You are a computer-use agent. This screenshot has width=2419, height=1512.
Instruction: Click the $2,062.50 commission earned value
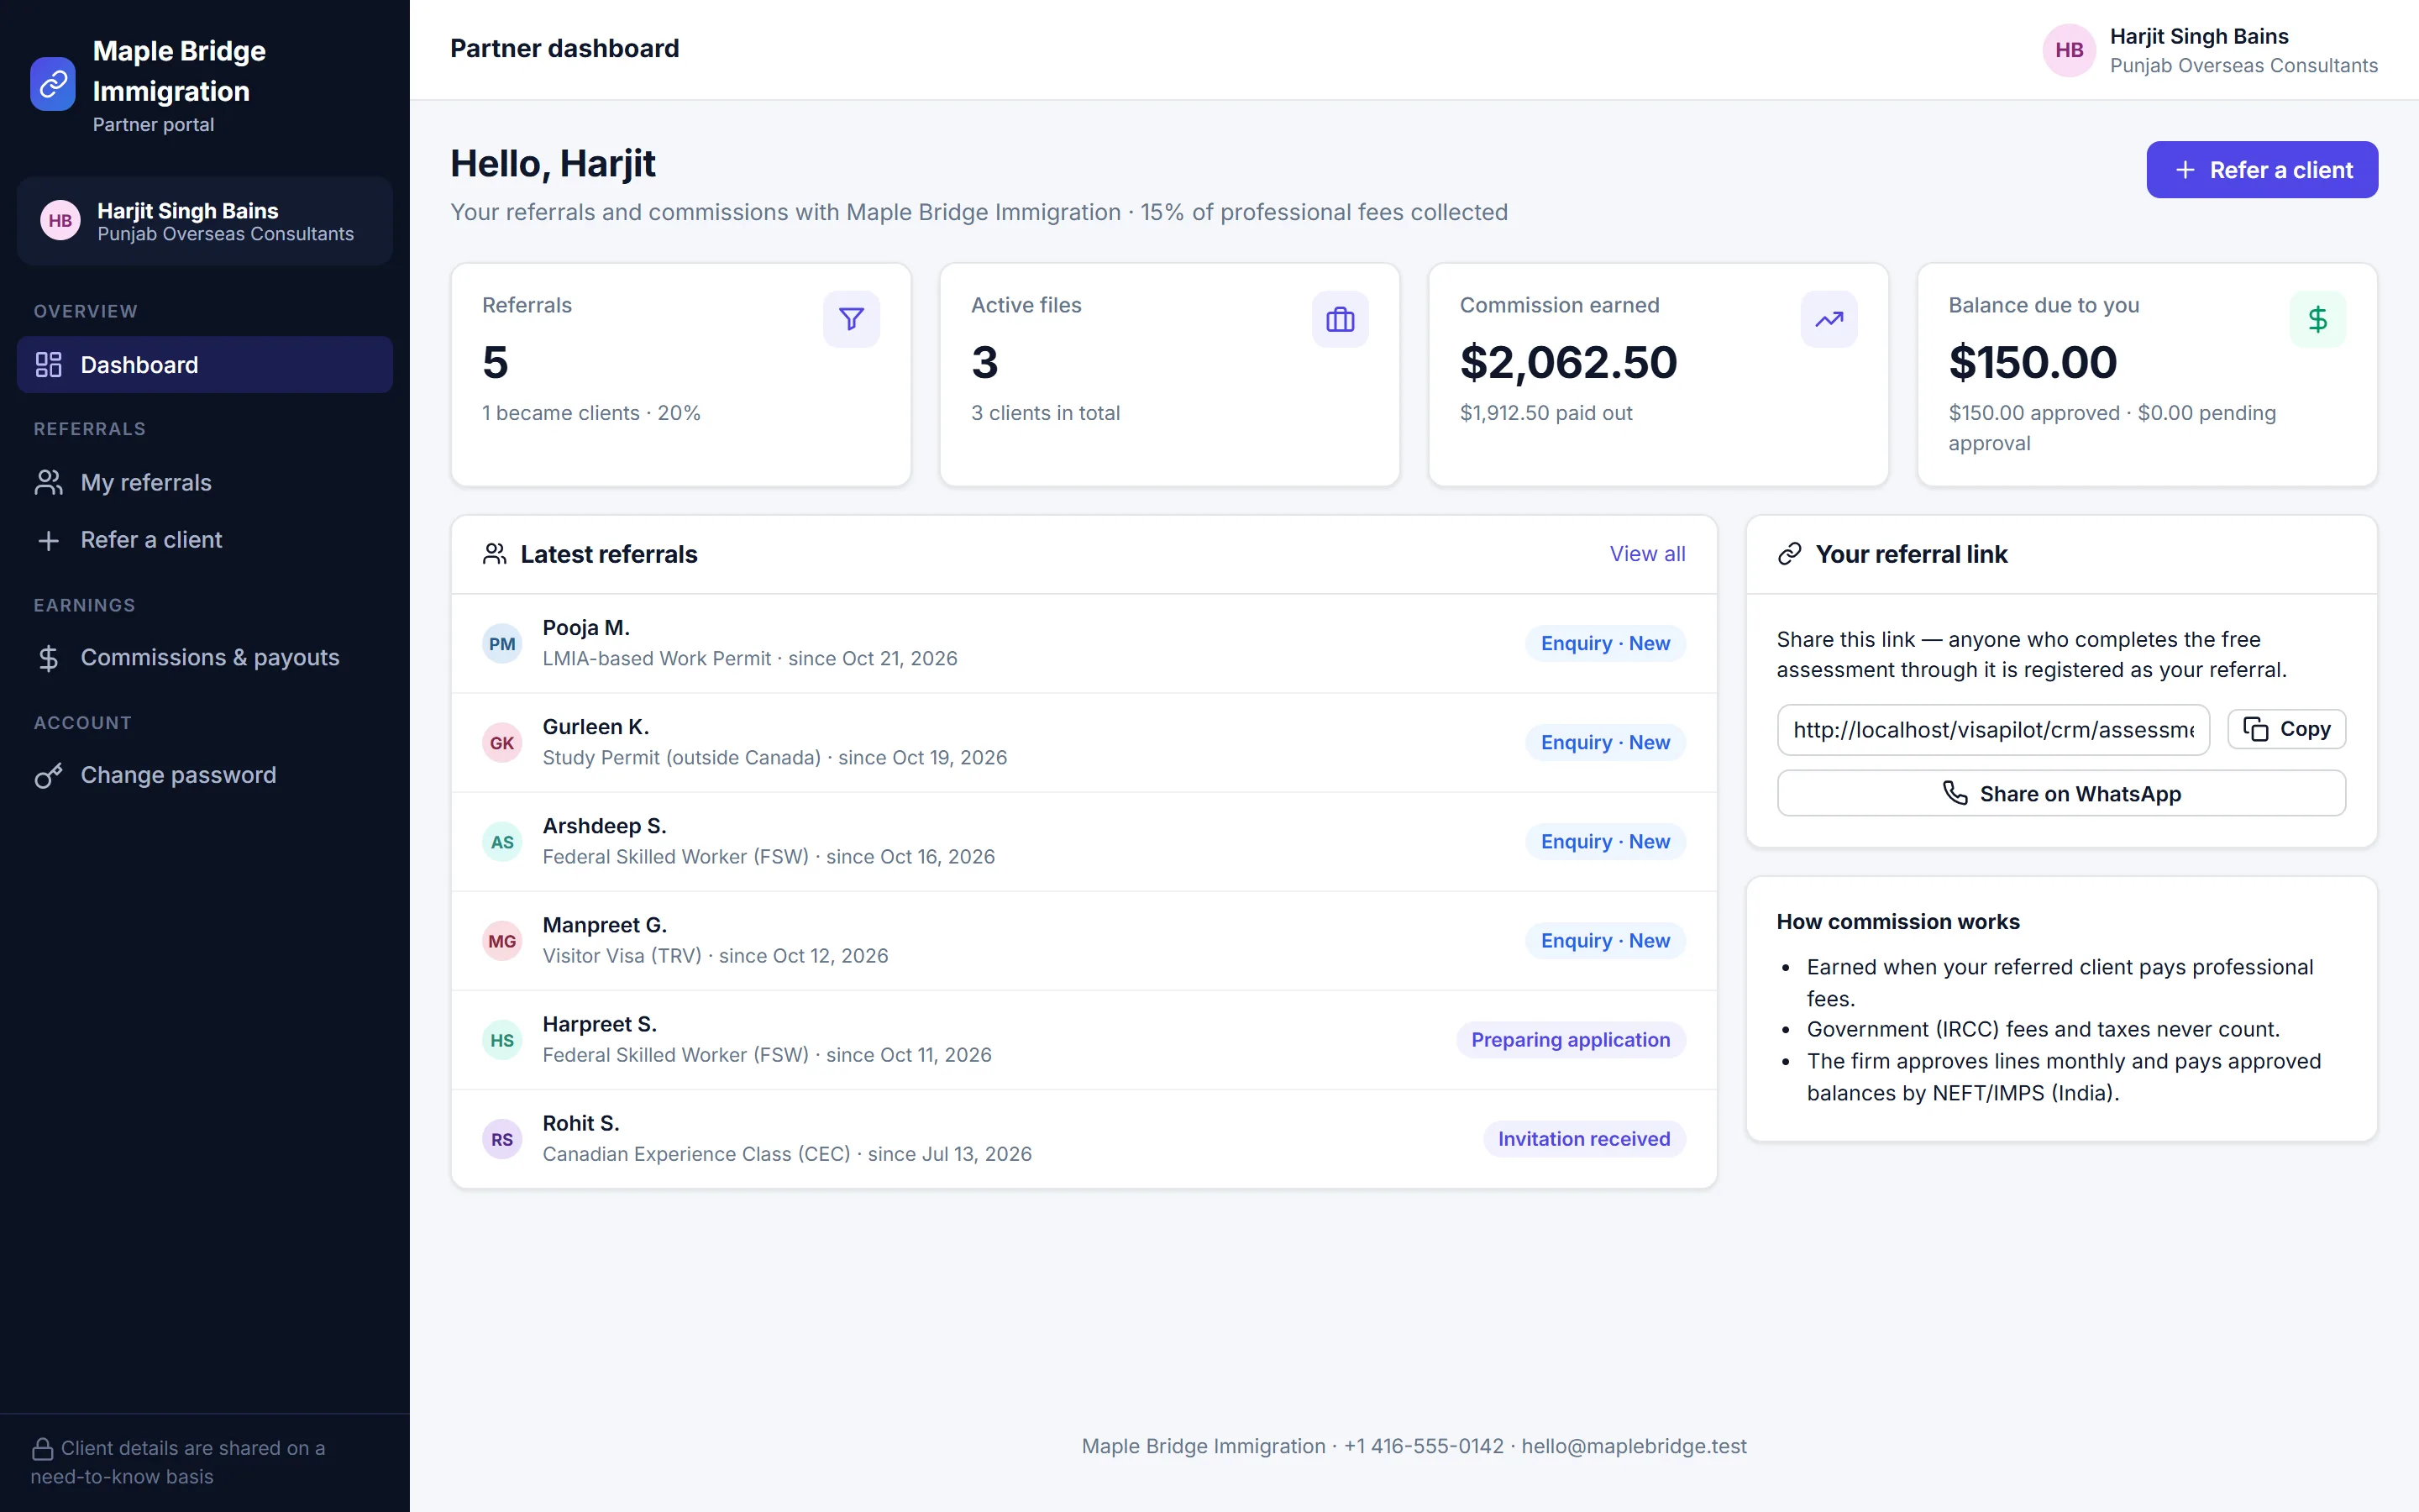(x=1568, y=362)
